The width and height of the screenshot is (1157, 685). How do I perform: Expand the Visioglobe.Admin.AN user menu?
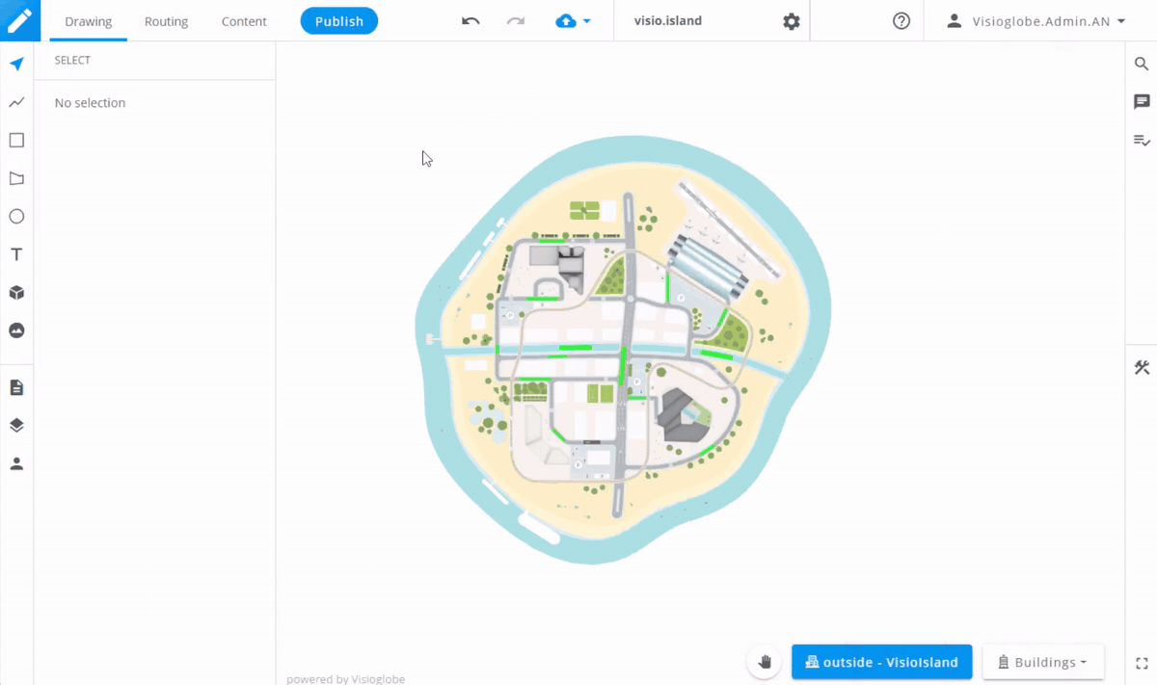click(x=1036, y=21)
